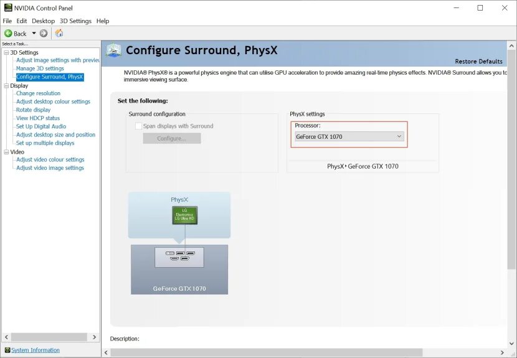
Task: Collapse the Display tree node
Action: [6, 86]
